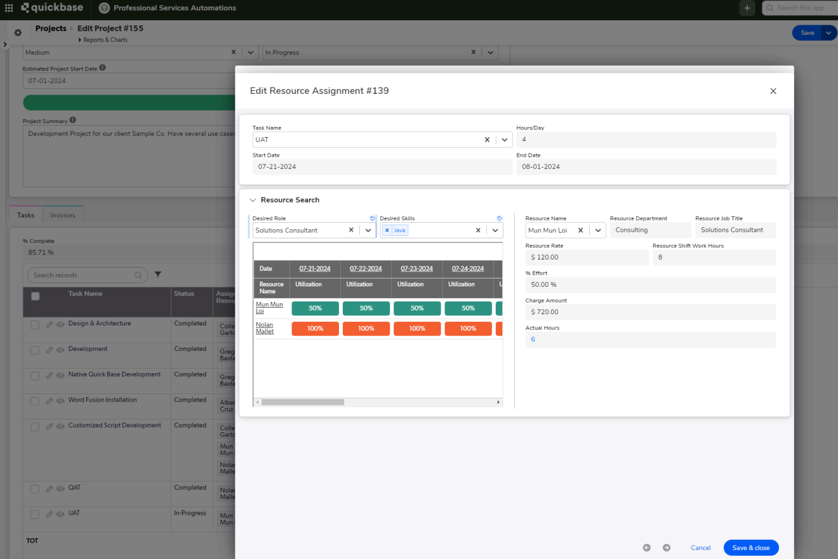838x559 pixels.
Task: Click the Save & close button
Action: pos(750,548)
